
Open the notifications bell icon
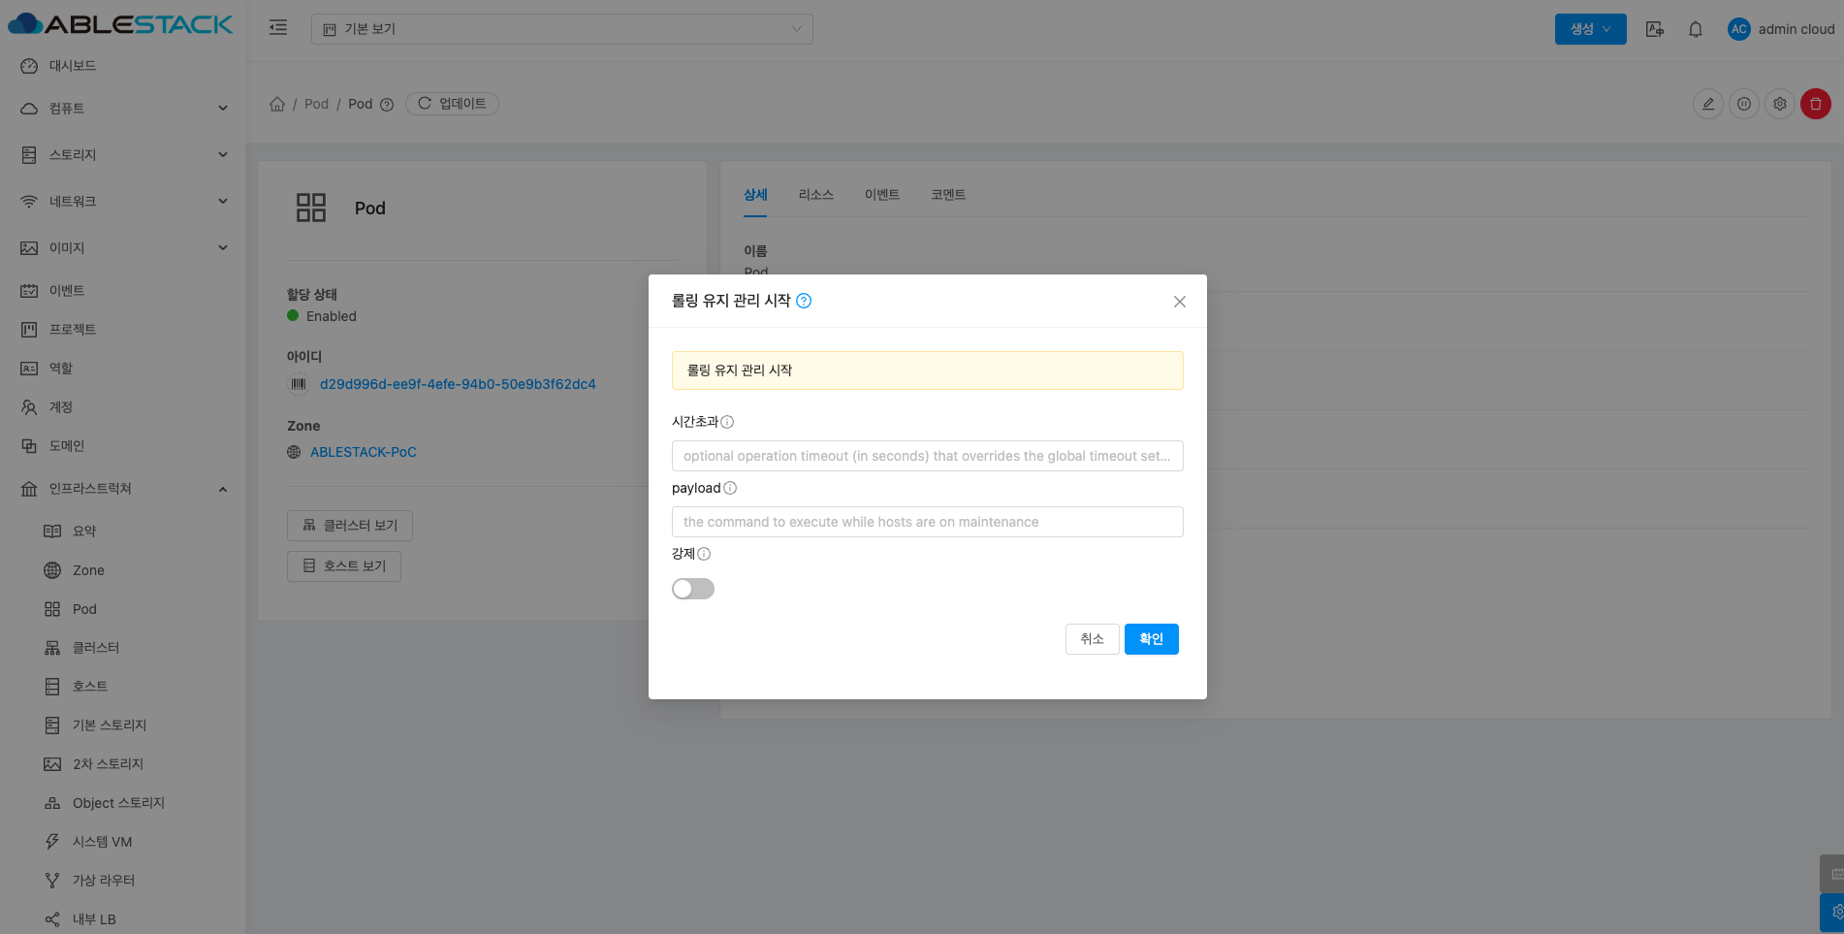1695,29
